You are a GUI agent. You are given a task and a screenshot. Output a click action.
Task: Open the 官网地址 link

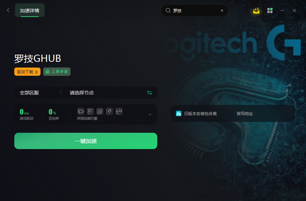coord(245,114)
